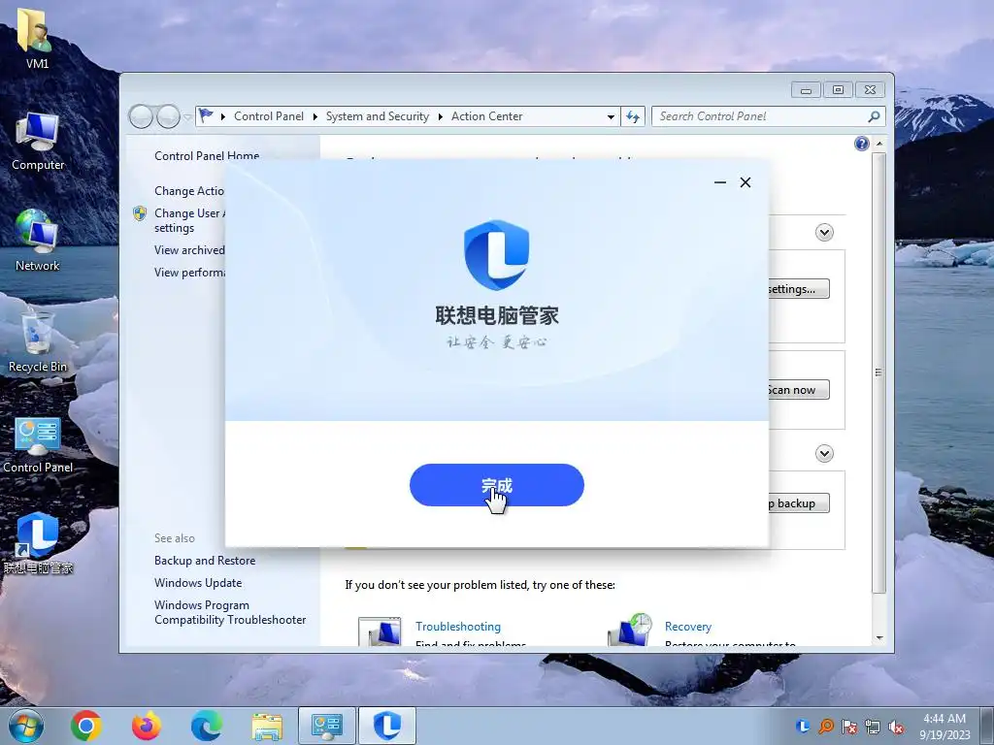Viewport: 994px width, 745px height.
Task: Click Control Panel breadcrumb in address bar
Action: pos(269,116)
